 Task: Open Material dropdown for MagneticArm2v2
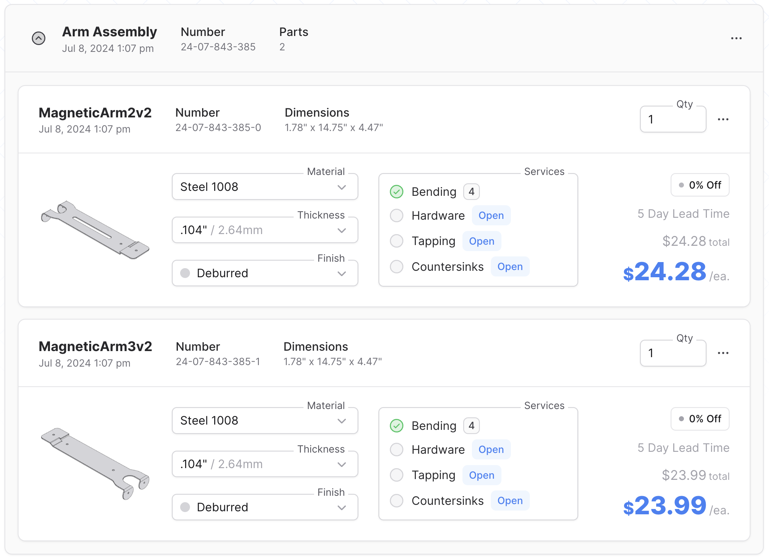click(265, 187)
